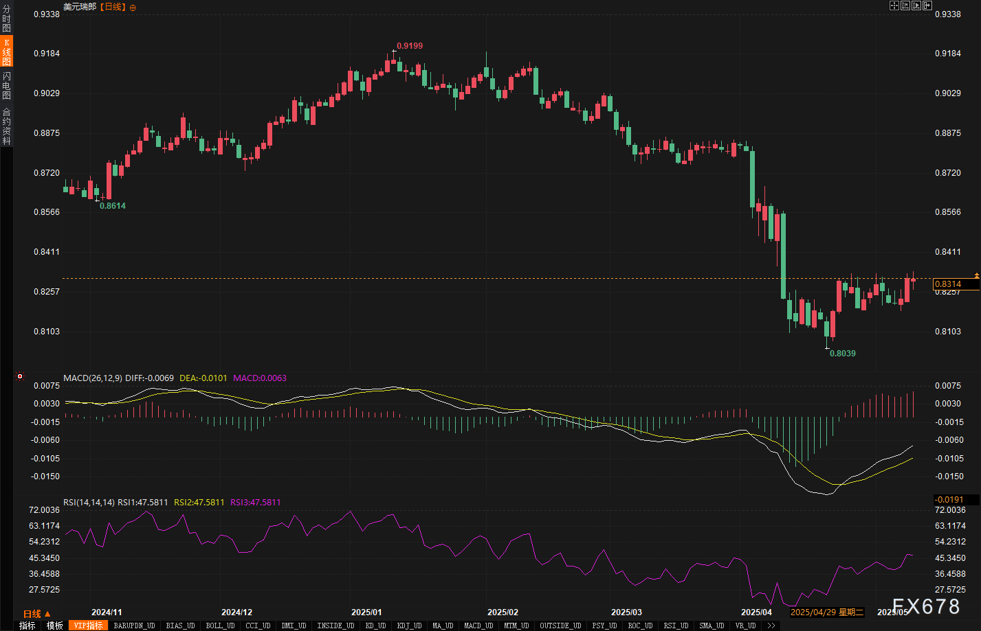
Task: Toggle the BOLL_UD indicator
Action: pyautogui.click(x=219, y=626)
